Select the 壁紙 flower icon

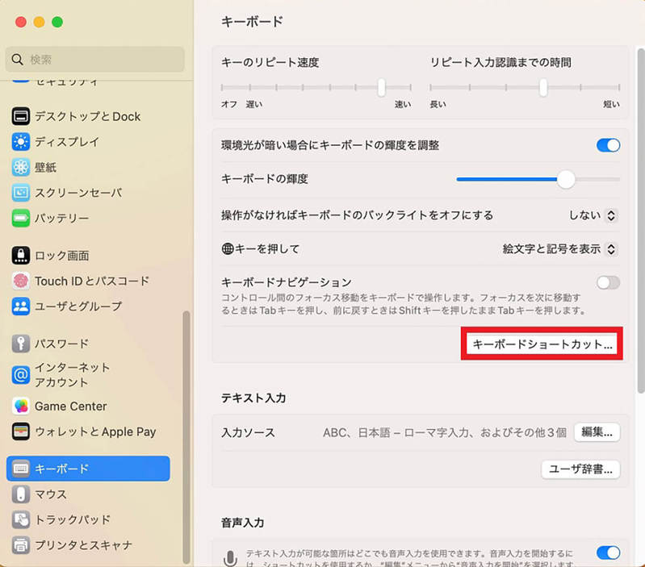(x=20, y=168)
